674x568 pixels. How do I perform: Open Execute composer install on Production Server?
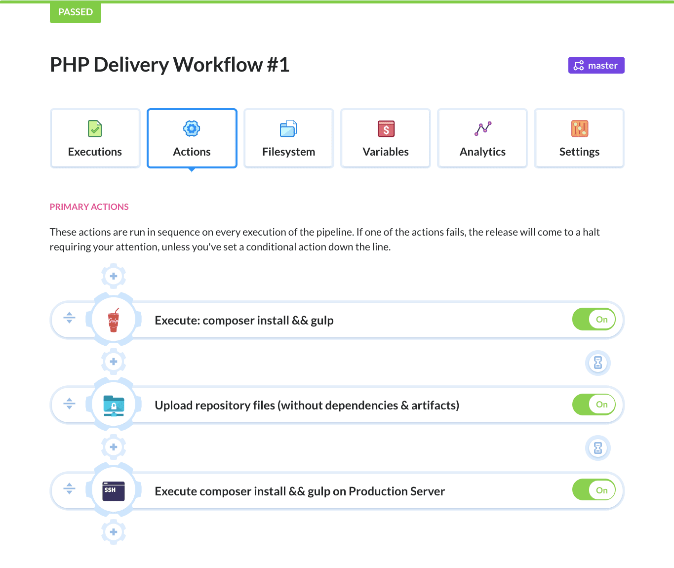click(x=299, y=491)
